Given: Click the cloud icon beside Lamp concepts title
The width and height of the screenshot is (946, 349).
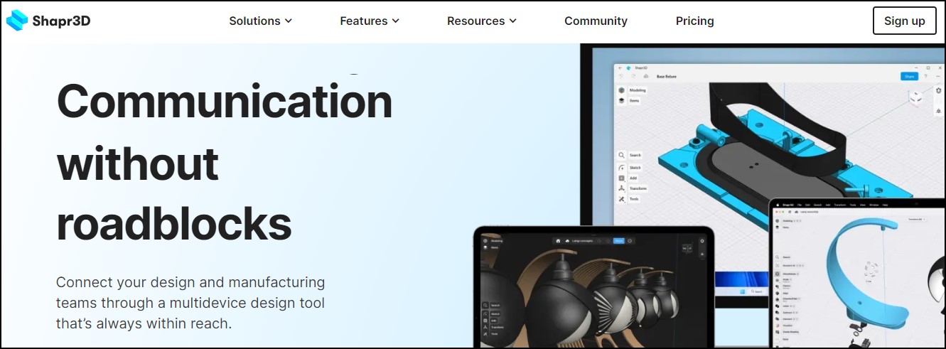Looking at the screenshot, I should [x=567, y=241].
